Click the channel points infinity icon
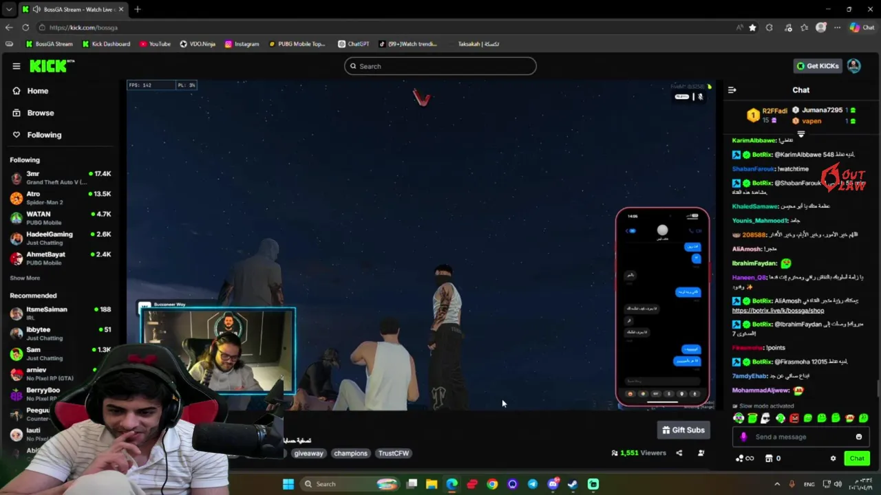Image resolution: width=881 pixels, height=495 pixels. click(745, 459)
